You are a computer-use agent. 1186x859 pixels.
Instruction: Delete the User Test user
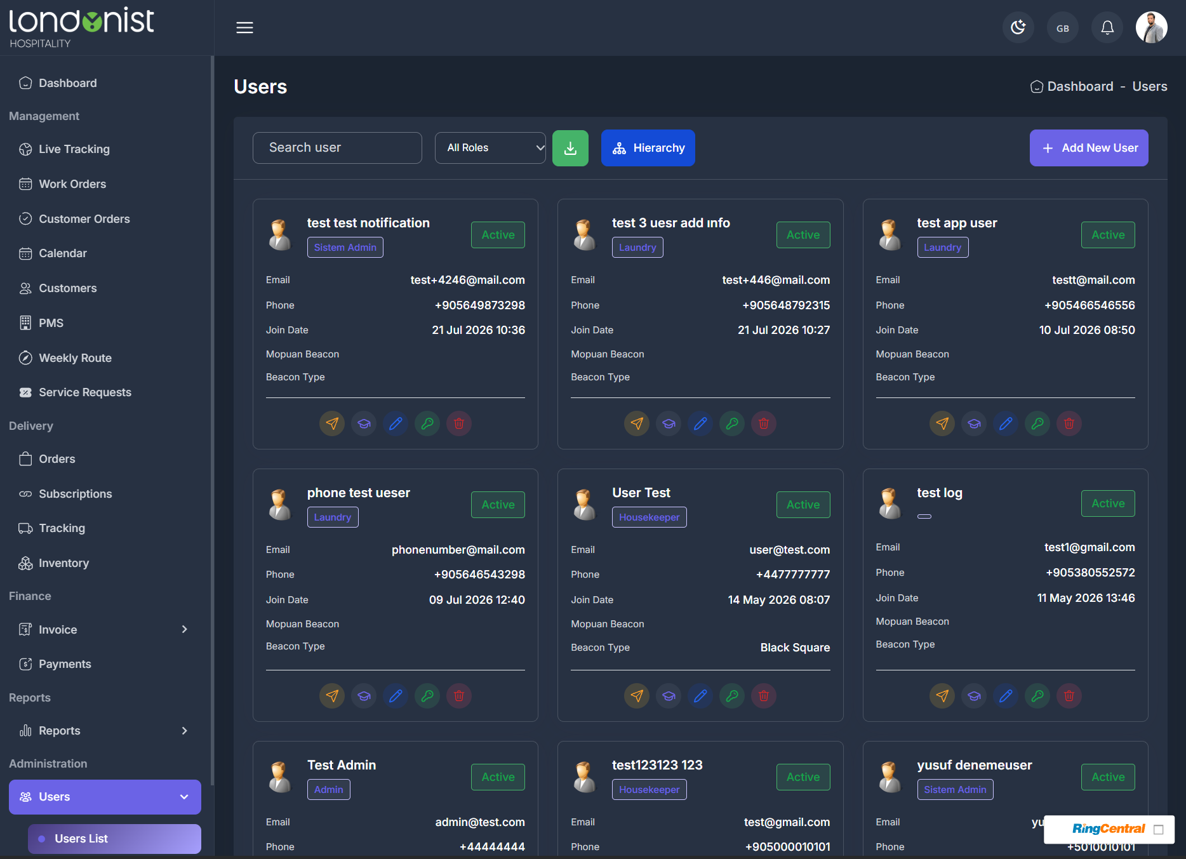[x=764, y=696]
